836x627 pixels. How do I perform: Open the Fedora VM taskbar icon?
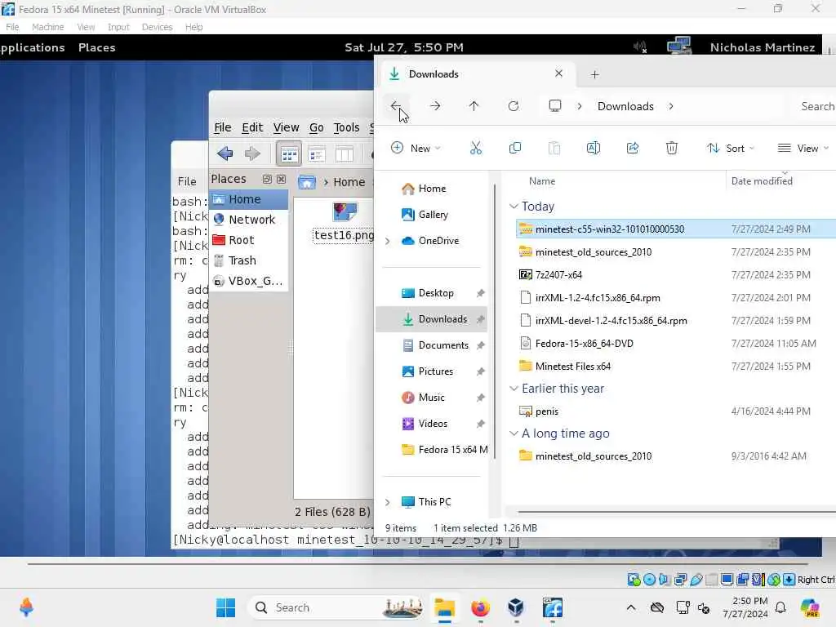click(x=553, y=607)
